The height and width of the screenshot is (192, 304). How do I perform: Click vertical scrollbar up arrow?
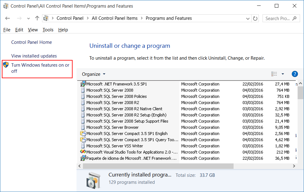click(x=301, y=83)
